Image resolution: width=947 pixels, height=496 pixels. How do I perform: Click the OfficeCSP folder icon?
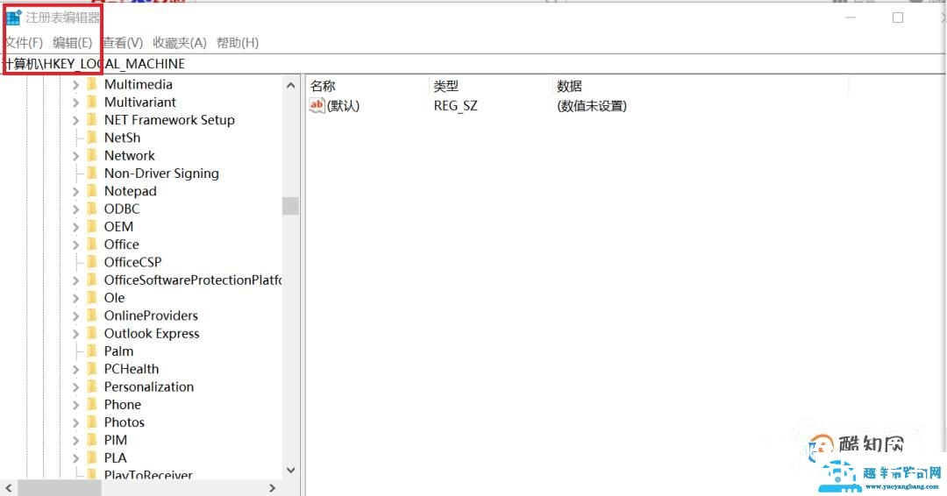pyautogui.click(x=92, y=262)
